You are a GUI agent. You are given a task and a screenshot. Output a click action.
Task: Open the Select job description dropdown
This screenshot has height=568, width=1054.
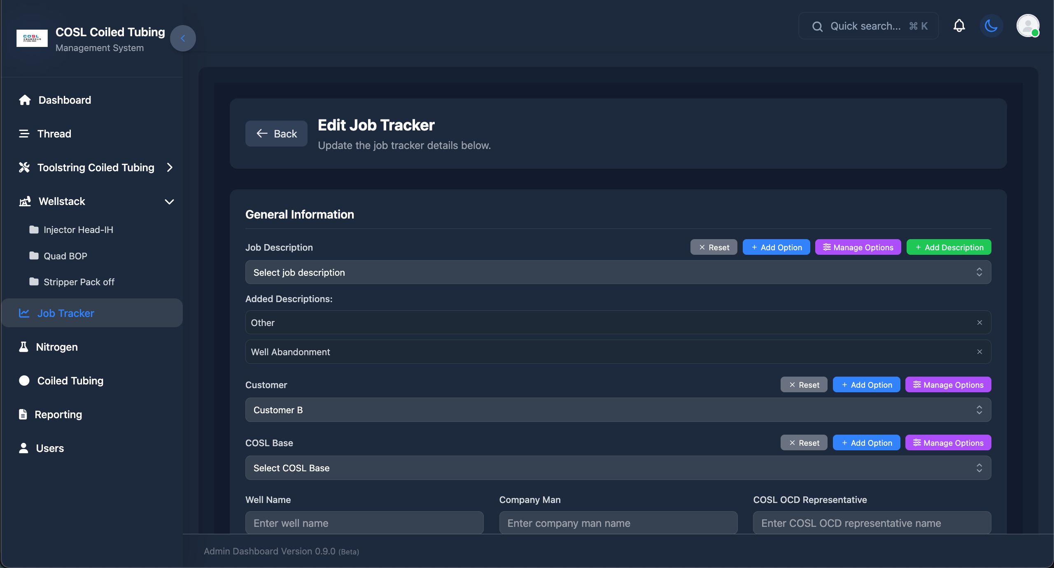pyautogui.click(x=617, y=272)
